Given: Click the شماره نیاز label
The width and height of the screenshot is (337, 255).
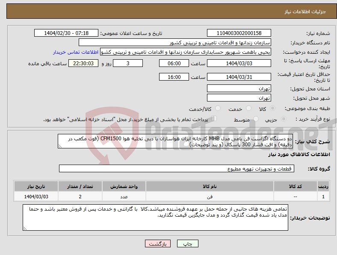Looking at the screenshot, I should coord(318,33).
